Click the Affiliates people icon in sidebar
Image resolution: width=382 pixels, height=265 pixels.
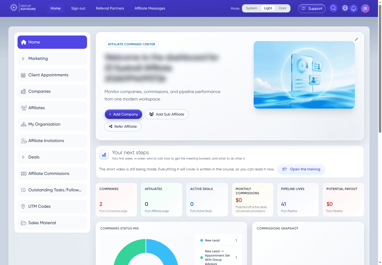coord(24,108)
